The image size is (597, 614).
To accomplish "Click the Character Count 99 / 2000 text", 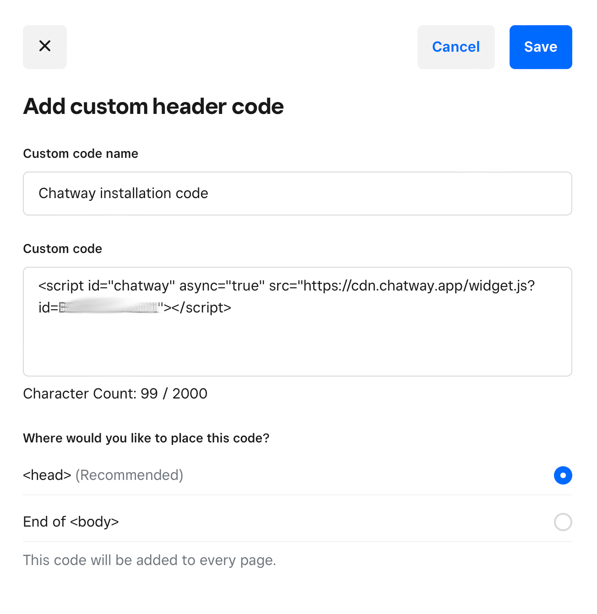I will pos(115,393).
